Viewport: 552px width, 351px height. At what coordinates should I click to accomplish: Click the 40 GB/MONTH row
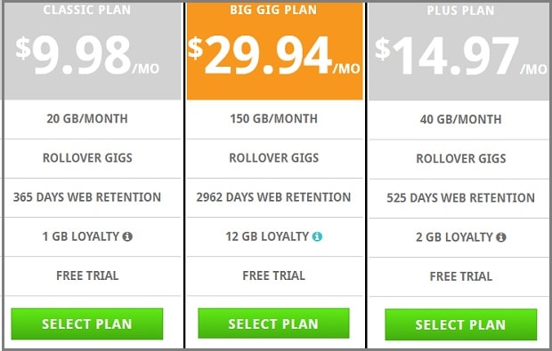pos(459,120)
